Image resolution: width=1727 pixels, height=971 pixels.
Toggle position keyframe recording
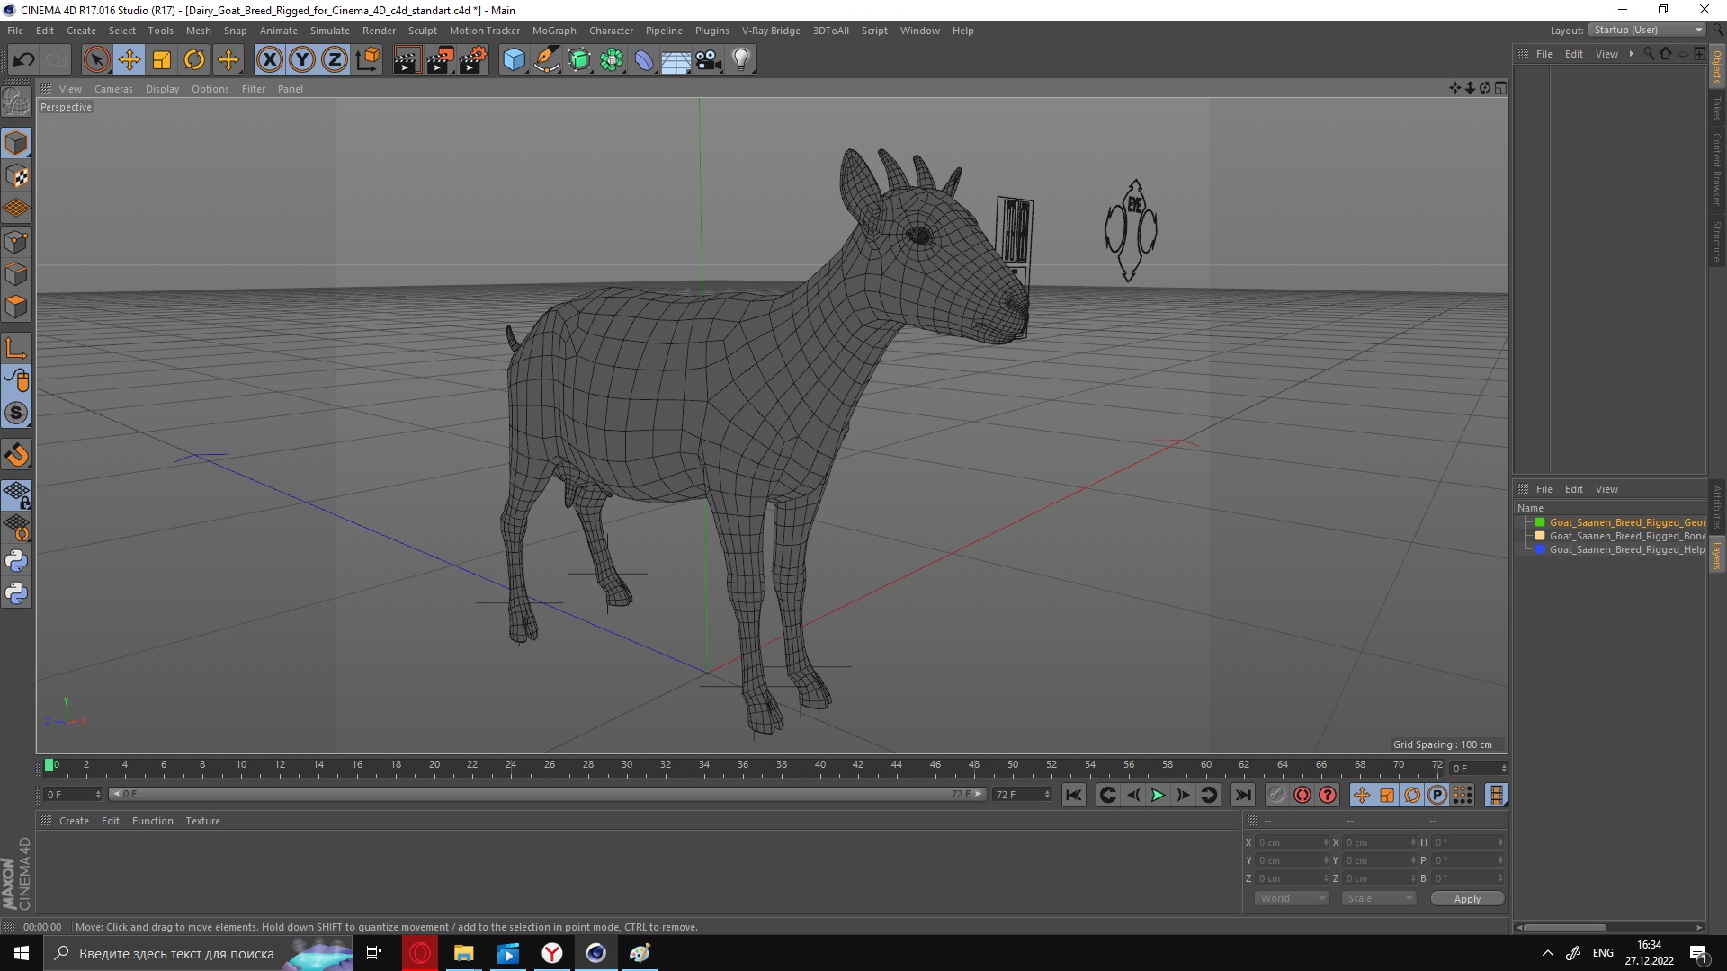(x=1362, y=795)
